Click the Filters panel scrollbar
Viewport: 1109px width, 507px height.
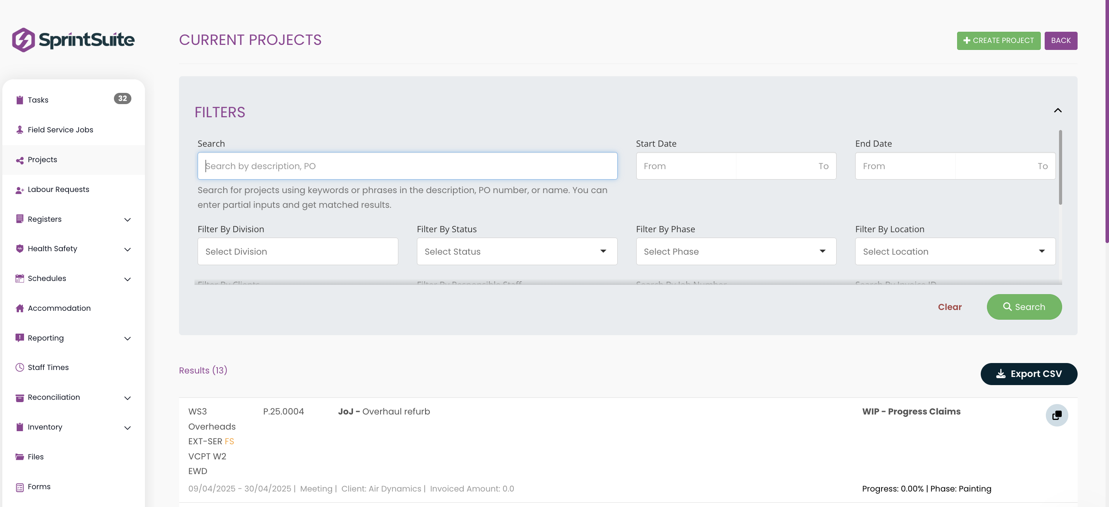pos(1060,167)
